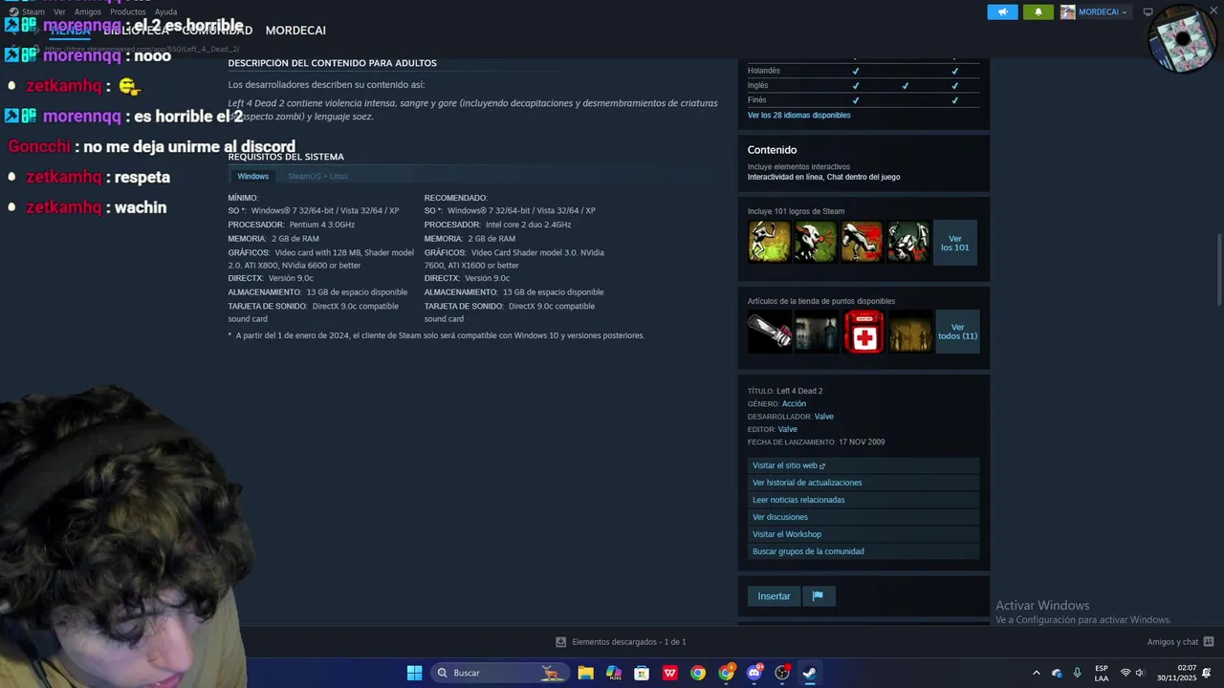Open red first aid kit points item
Viewport: 1224px width, 688px height.
pyautogui.click(x=863, y=332)
